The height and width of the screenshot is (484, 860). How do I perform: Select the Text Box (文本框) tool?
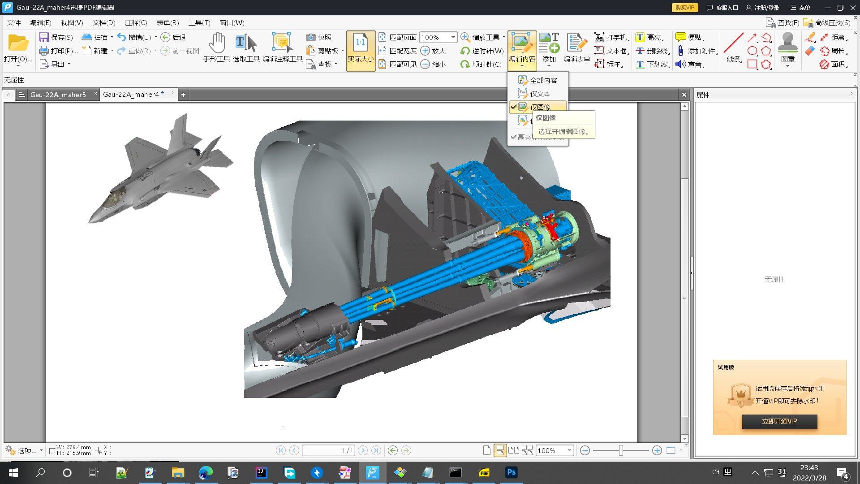click(x=611, y=51)
